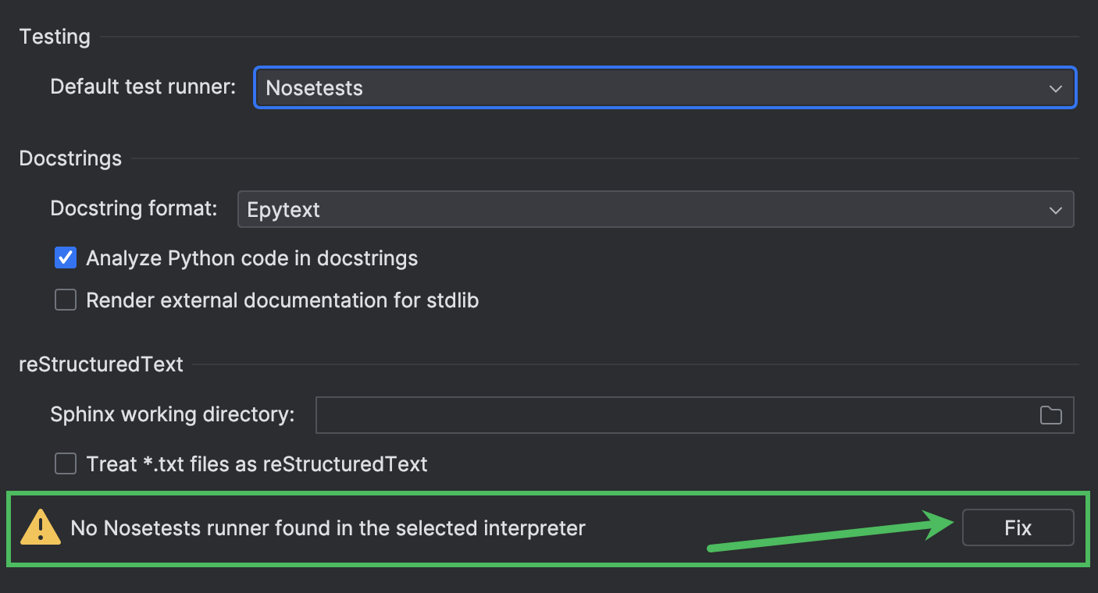
Task: Click the chevron arrow on the Nosetests dropdown
Action: click(1056, 88)
